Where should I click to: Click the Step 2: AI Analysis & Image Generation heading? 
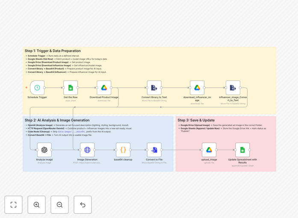pyautogui.click(x=57, y=120)
